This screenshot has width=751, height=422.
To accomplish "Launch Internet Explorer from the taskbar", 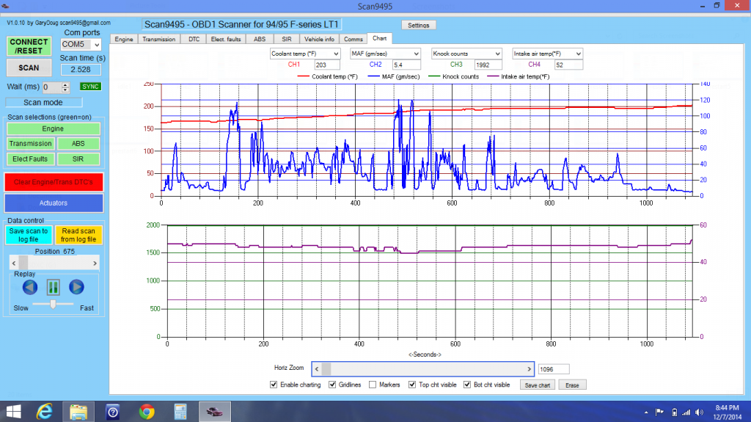I will pos(45,412).
